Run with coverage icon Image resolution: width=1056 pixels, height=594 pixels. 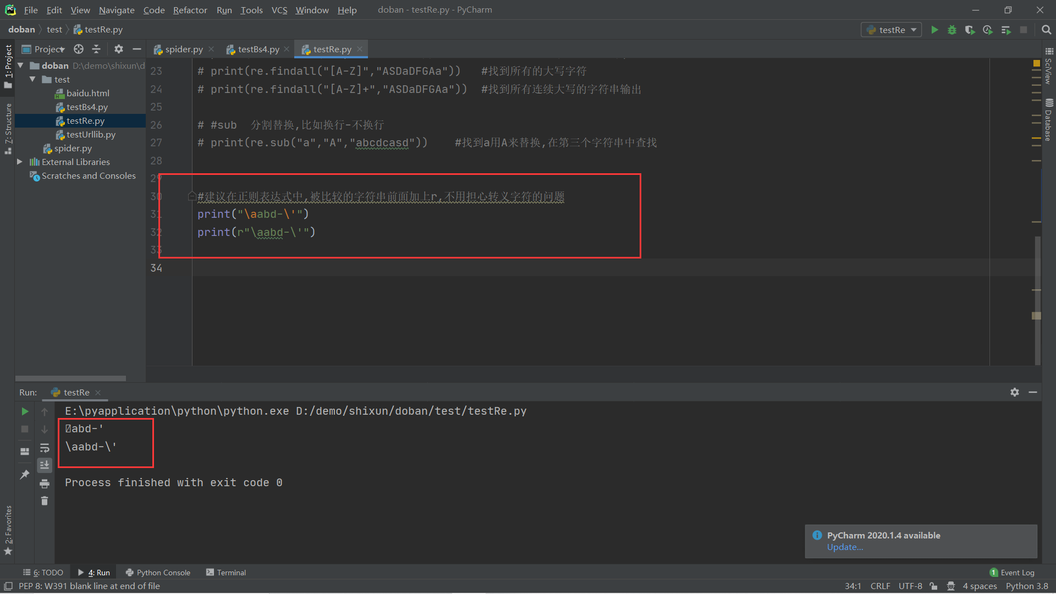tap(970, 30)
